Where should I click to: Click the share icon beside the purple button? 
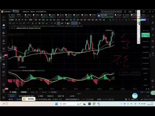(148, 20)
